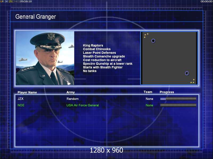Click player start marker 2 on minimap
This screenshot has width=213, height=159.
click(x=187, y=73)
